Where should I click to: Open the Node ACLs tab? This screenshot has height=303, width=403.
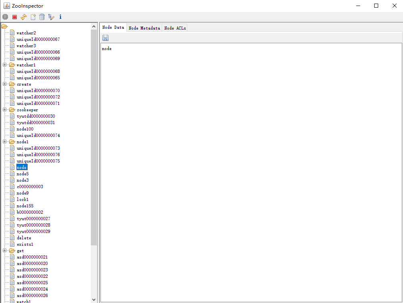(175, 28)
